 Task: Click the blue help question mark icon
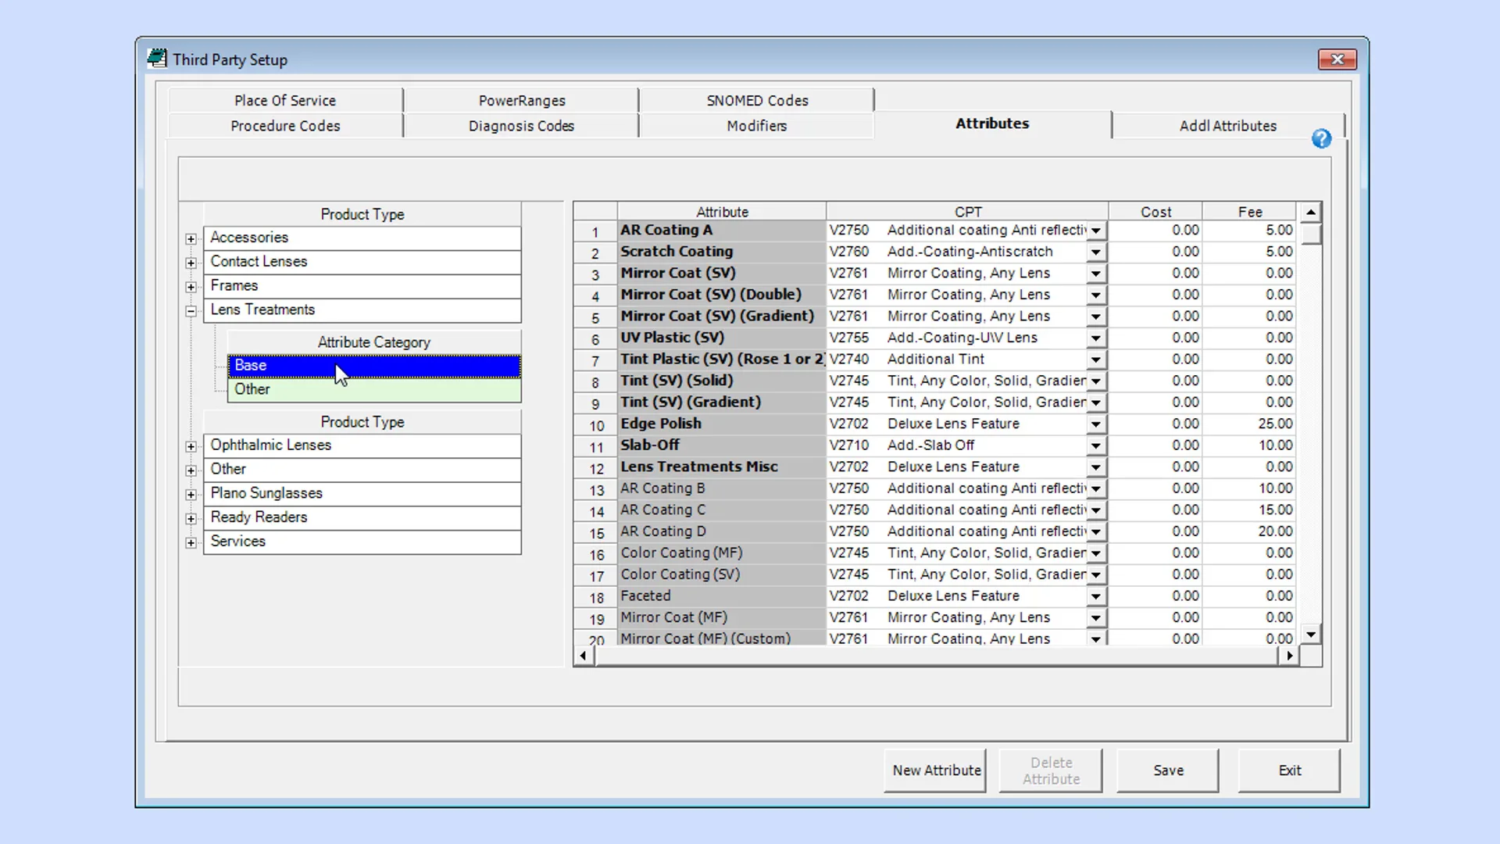coord(1321,139)
